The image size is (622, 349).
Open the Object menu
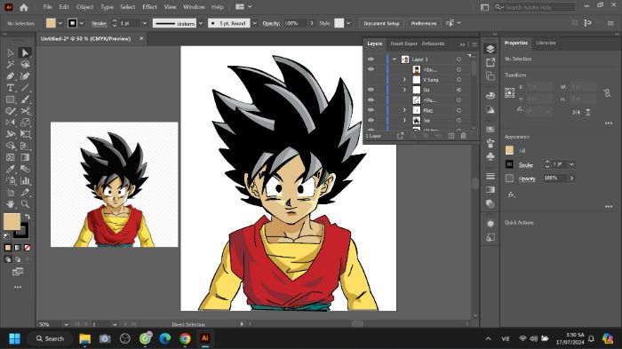(84, 7)
